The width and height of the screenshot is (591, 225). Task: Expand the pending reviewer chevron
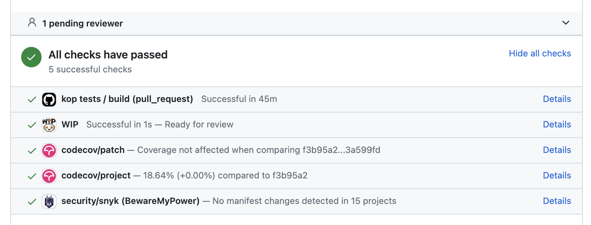click(x=565, y=23)
